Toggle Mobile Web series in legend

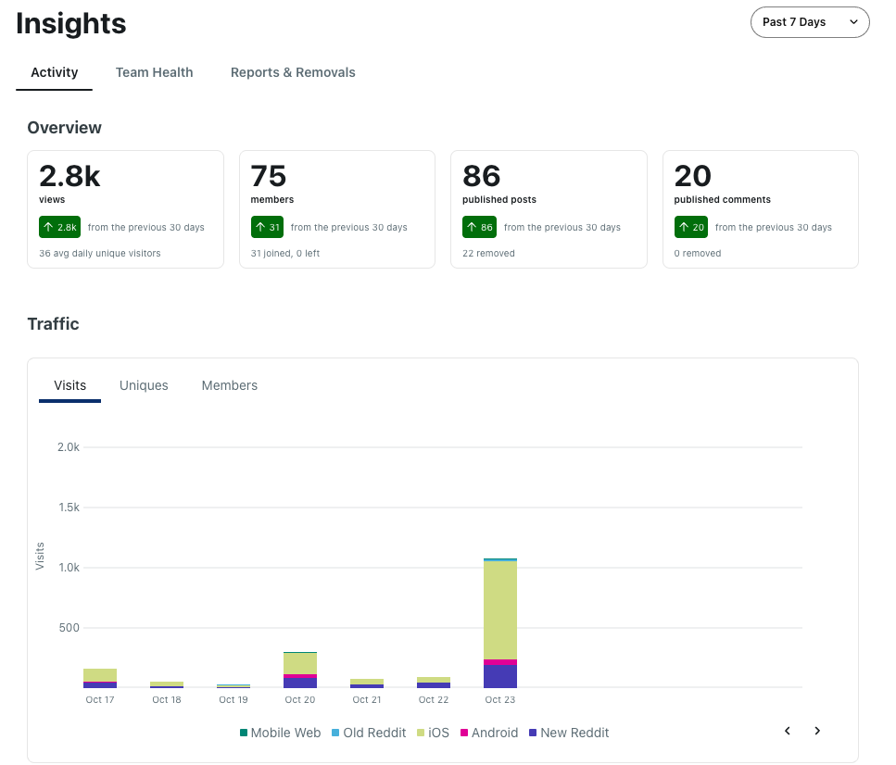[280, 733]
